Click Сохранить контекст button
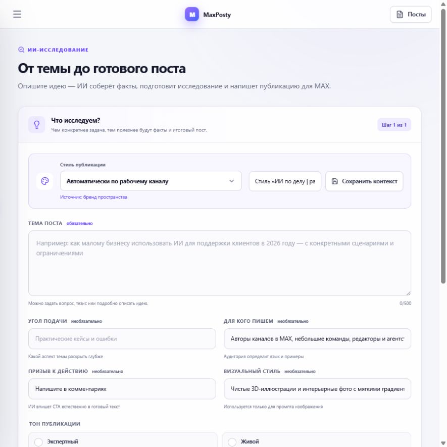The width and height of the screenshot is (447, 447). (364, 181)
